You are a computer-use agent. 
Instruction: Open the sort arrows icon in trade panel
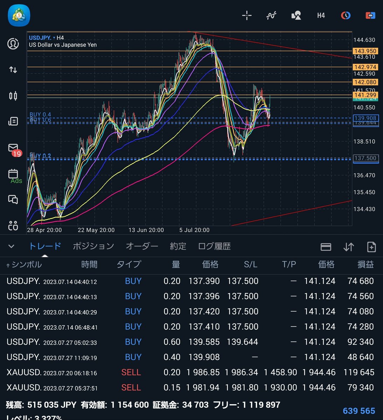pos(349,247)
